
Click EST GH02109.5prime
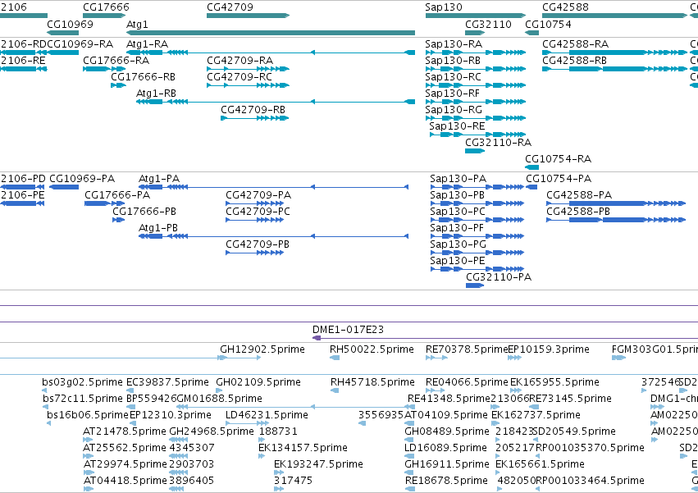tap(221, 390)
